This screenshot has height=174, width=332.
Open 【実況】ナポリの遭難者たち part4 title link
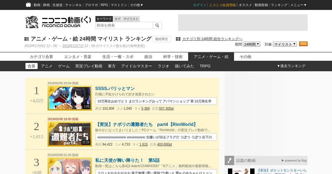pyautogui.click(x=146, y=124)
